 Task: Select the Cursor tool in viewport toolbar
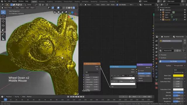tap(3, 17)
